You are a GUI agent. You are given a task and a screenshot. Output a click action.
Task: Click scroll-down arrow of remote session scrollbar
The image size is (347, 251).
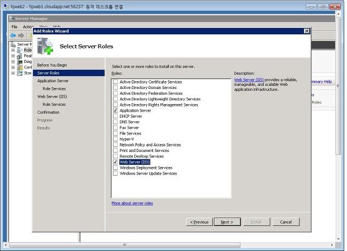point(338,239)
